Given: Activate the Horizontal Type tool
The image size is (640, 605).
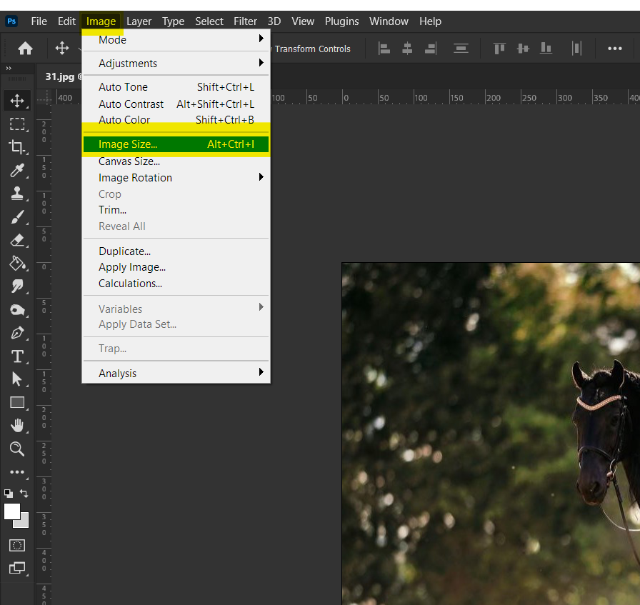Looking at the screenshot, I should click(17, 356).
